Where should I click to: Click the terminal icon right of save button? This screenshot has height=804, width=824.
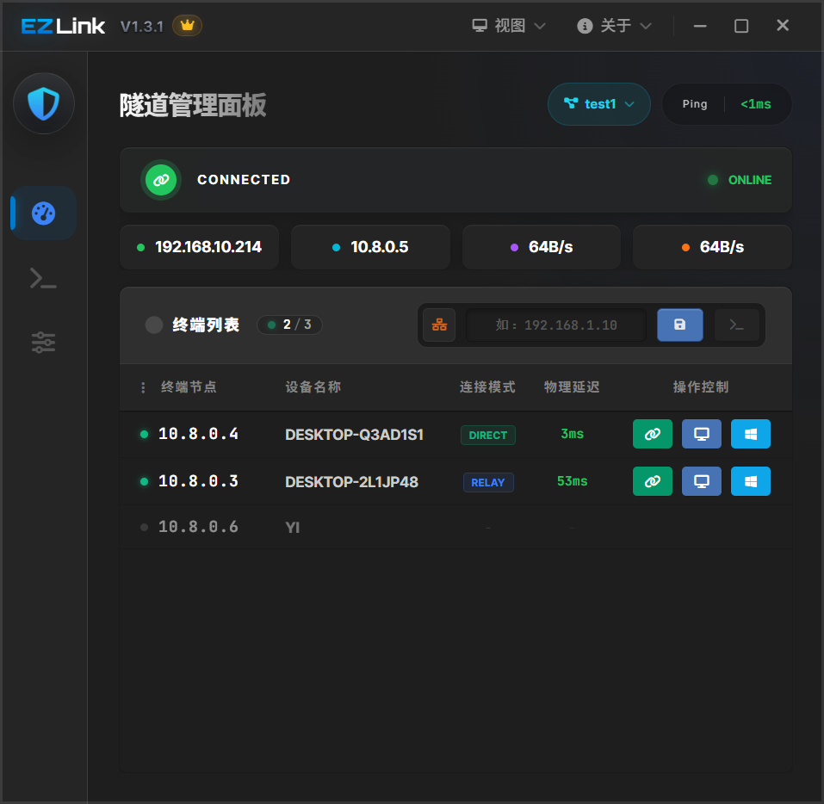(737, 325)
